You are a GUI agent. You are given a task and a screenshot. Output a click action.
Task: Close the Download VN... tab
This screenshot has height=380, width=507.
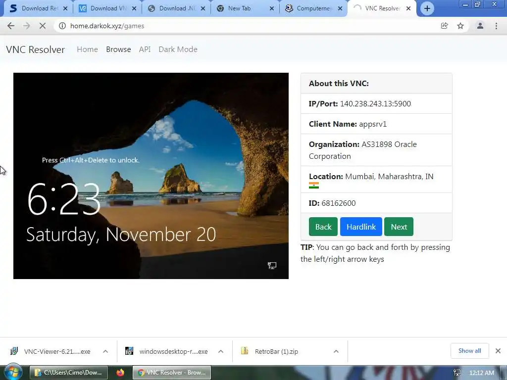point(134,8)
